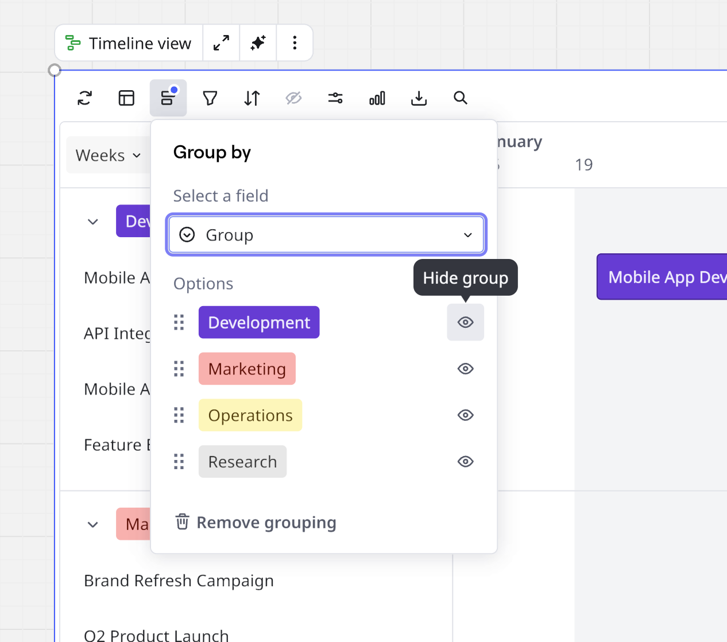
Task: Open the sort arrows icon
Action: [x=252, y=98]
